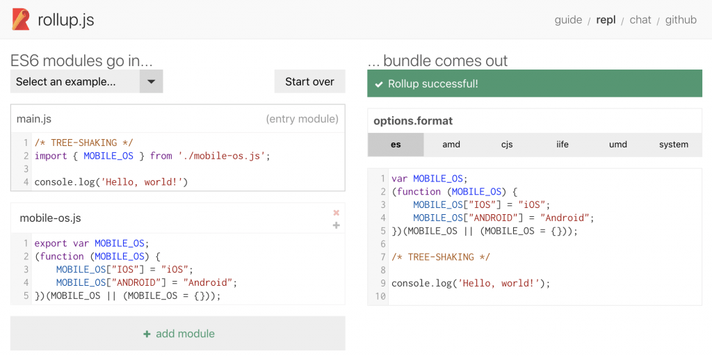The image size is (712, 356).
Task: Click the grey plus icon on mobile-os.js
Action: click(x=336, y=225)
